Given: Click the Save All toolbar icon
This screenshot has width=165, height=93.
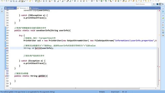Looking at the screenshot, I should pos(14,1).
